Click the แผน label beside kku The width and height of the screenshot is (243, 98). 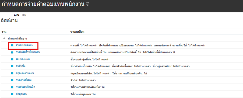(x=16, y=15)
